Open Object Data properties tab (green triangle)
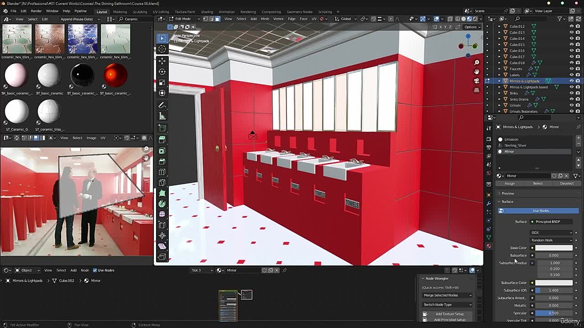This screenshot has height=328, width=584. click(489, 237)
